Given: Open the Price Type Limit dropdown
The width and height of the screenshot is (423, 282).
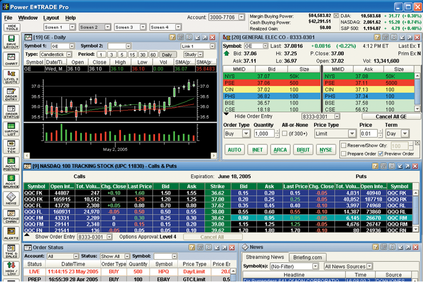Looking at the screenshot, I should [x=352, y=133].
